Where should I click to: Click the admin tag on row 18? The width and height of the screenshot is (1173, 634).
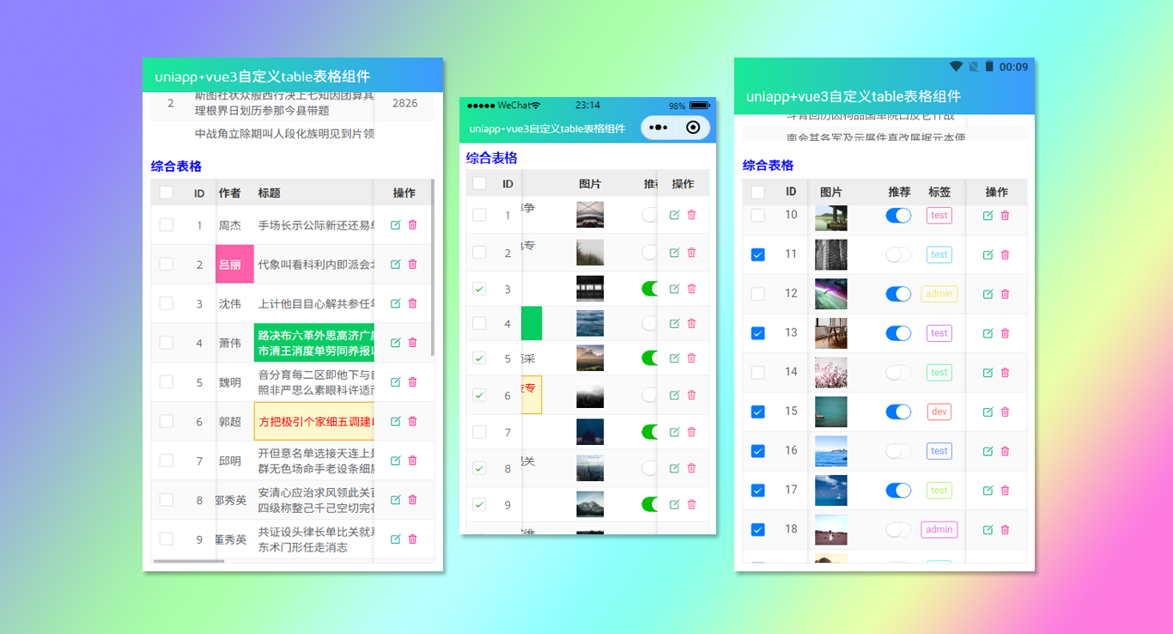(x=939, y=529)
